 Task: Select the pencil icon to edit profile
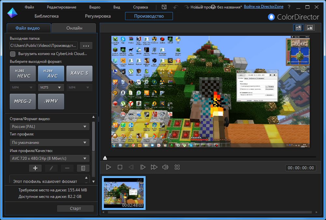[51, 168]
